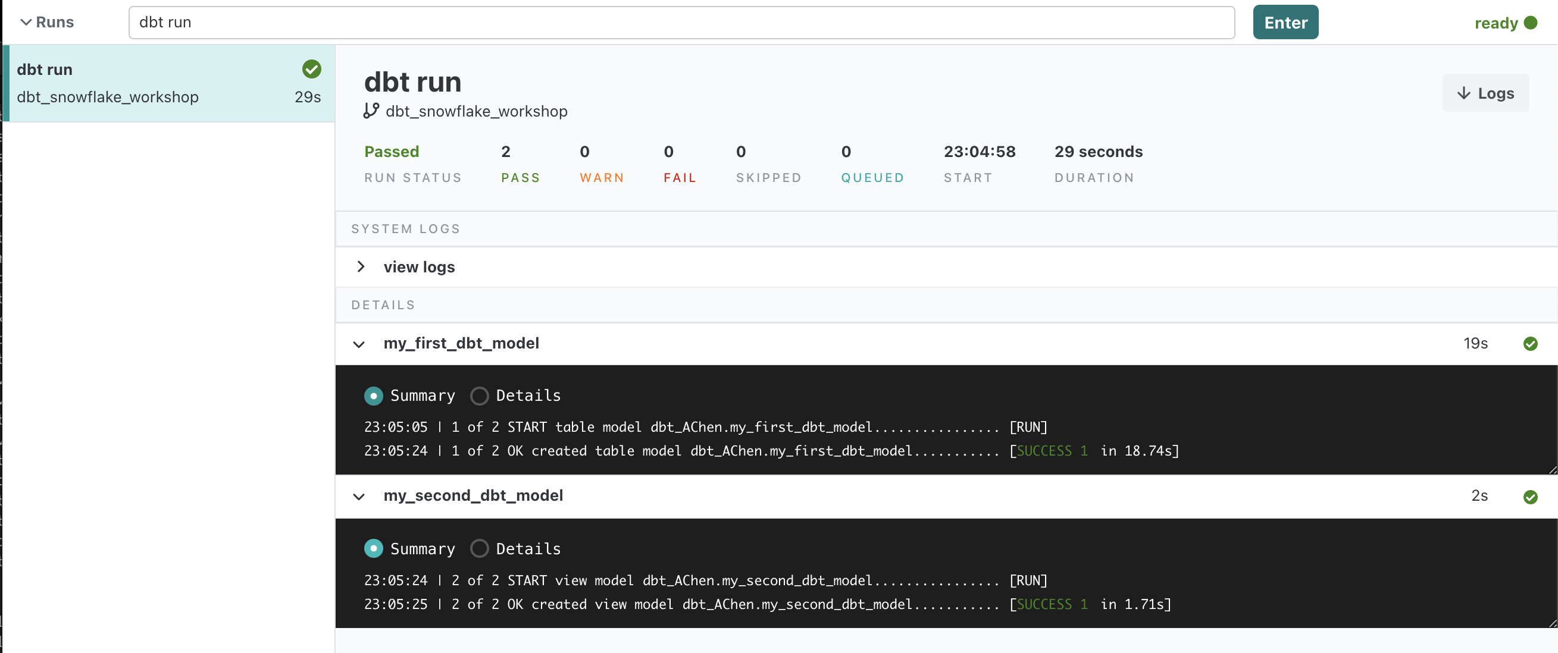Viewport: 1558px width, 653px height.
Task: Focus the dbt run command input field
Action: (681, 23)
